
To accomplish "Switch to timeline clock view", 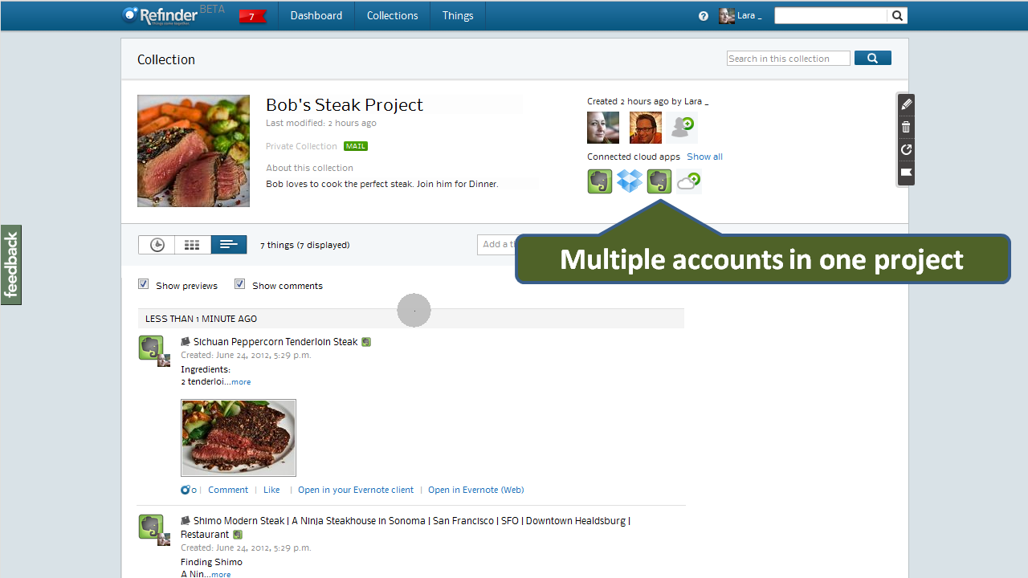I will pos(157,245).
